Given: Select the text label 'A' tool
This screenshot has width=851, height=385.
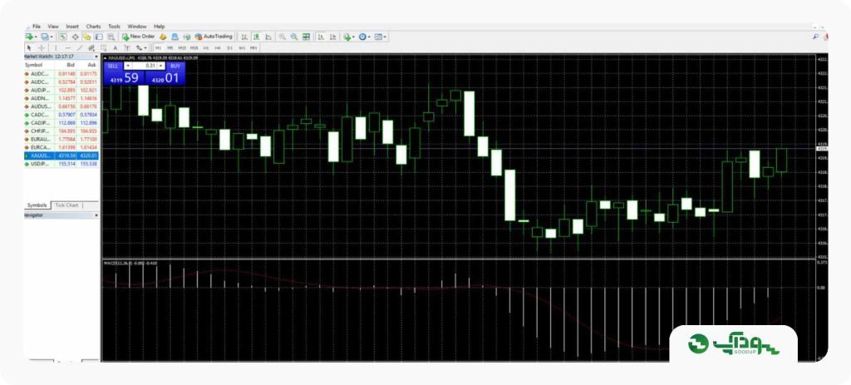Looking at the screenshot, I should [115, 47].
